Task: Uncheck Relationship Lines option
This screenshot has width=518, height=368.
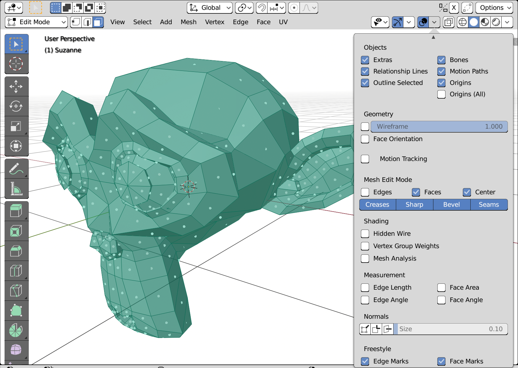Action: click(365, 71)
